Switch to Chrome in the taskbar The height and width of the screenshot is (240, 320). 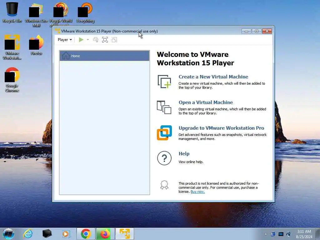click(x=86, y=234)
